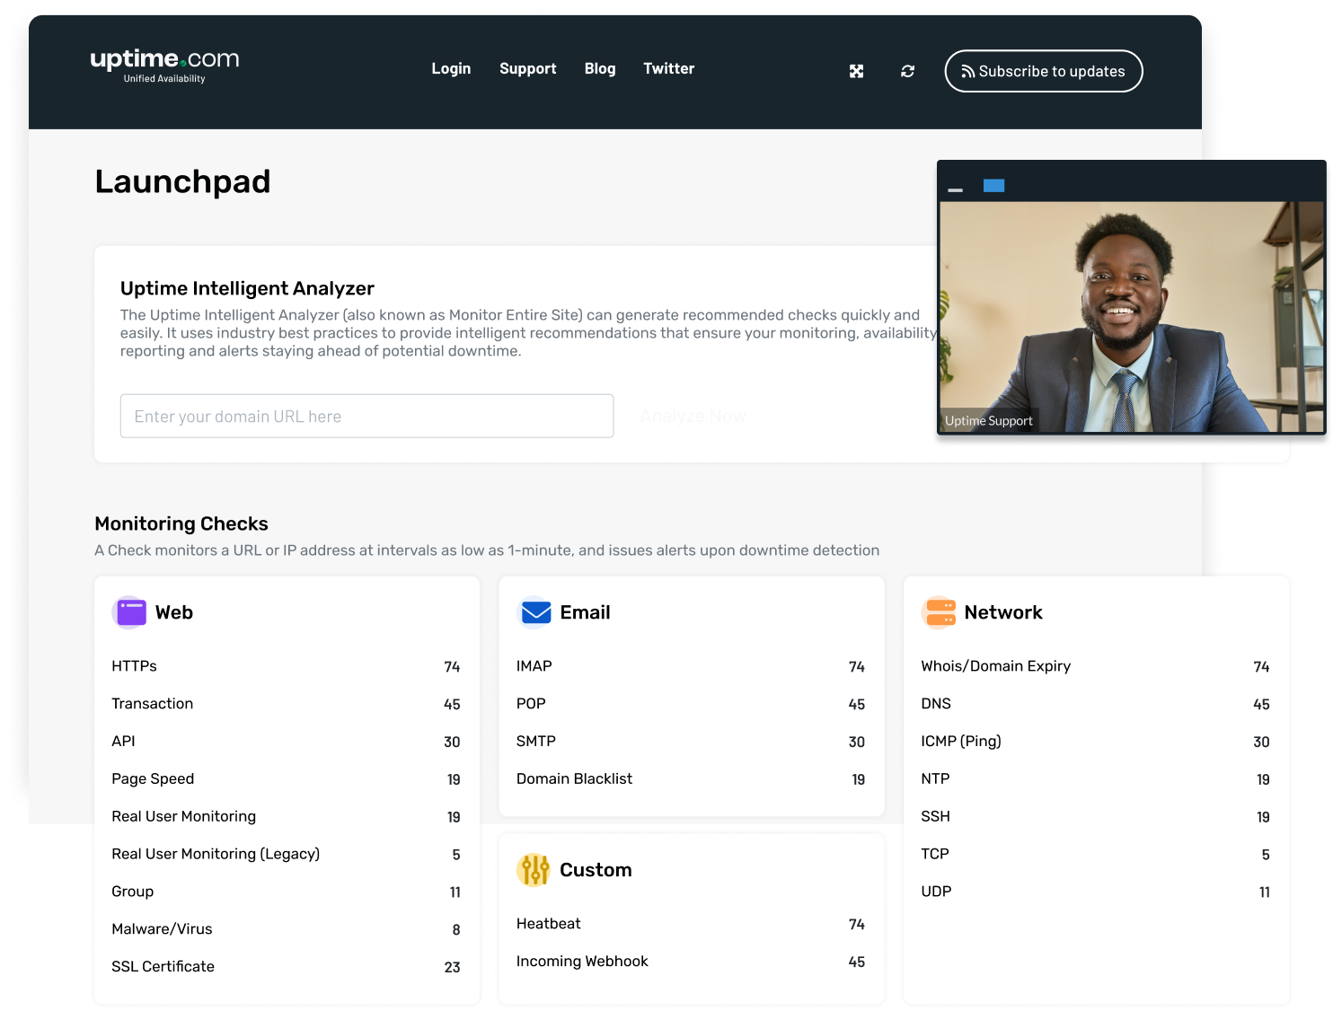Select the Page Speed check
This screenshot has width=1333, height=1011.
[287, 779]
